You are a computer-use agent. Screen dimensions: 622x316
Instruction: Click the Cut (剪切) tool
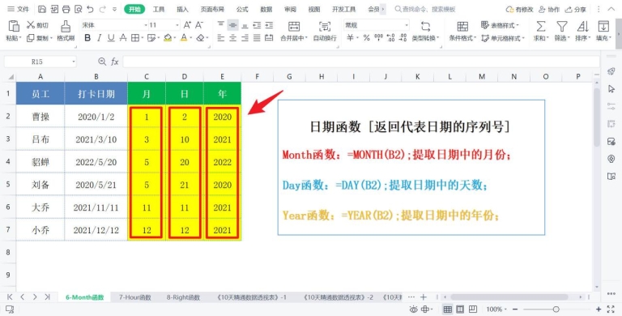click(37, 25)
